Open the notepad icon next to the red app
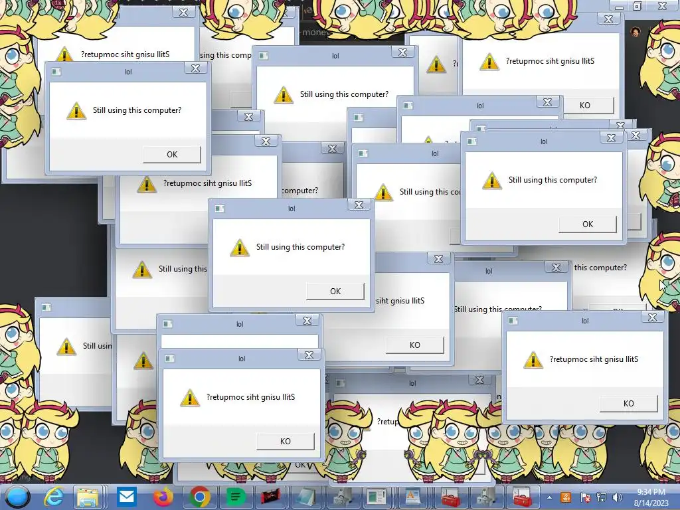Viewport: 680px width, 510px height. [306, 497]
